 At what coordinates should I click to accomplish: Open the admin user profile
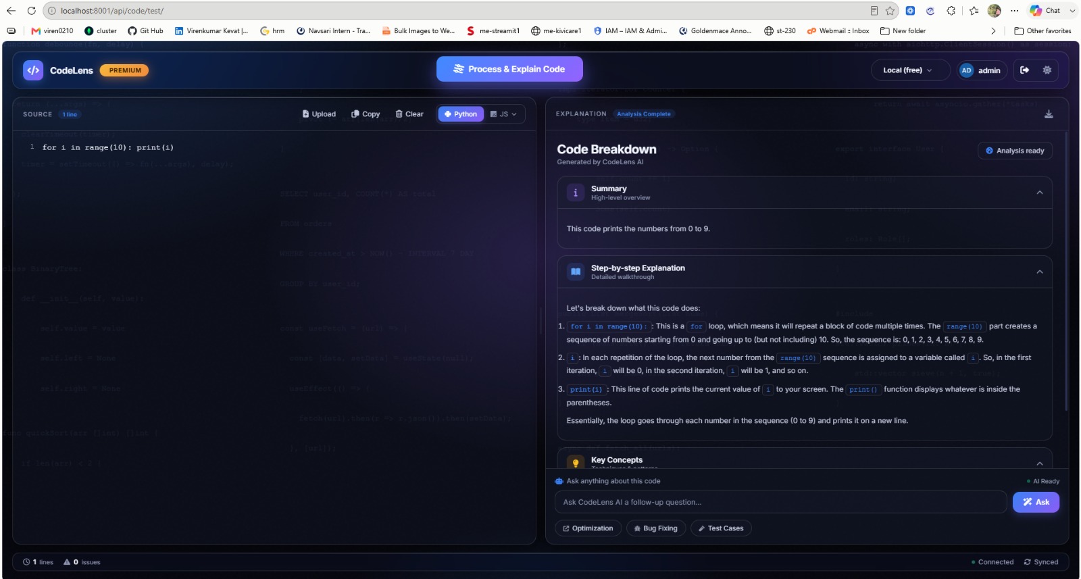[x=982, y=70]
